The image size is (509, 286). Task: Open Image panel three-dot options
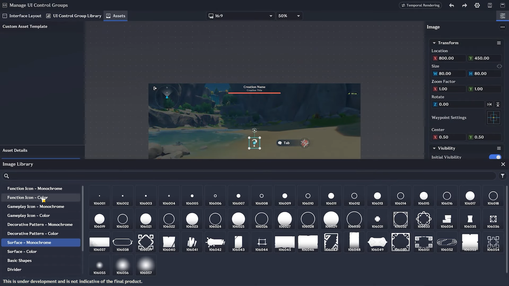[502, 27]
